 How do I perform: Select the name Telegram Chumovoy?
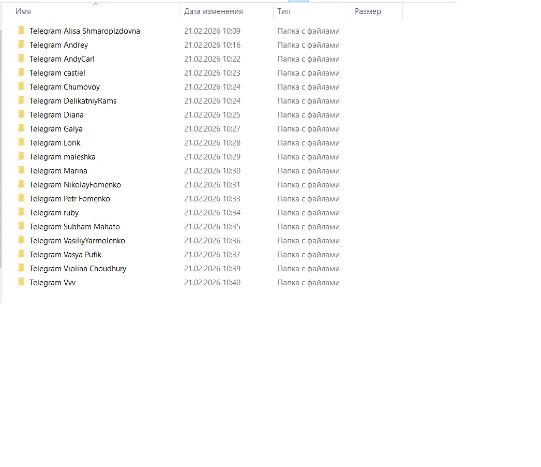65,87
